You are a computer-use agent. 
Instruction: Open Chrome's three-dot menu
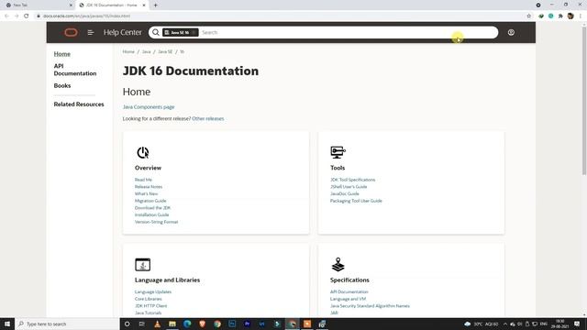point(581,16)
